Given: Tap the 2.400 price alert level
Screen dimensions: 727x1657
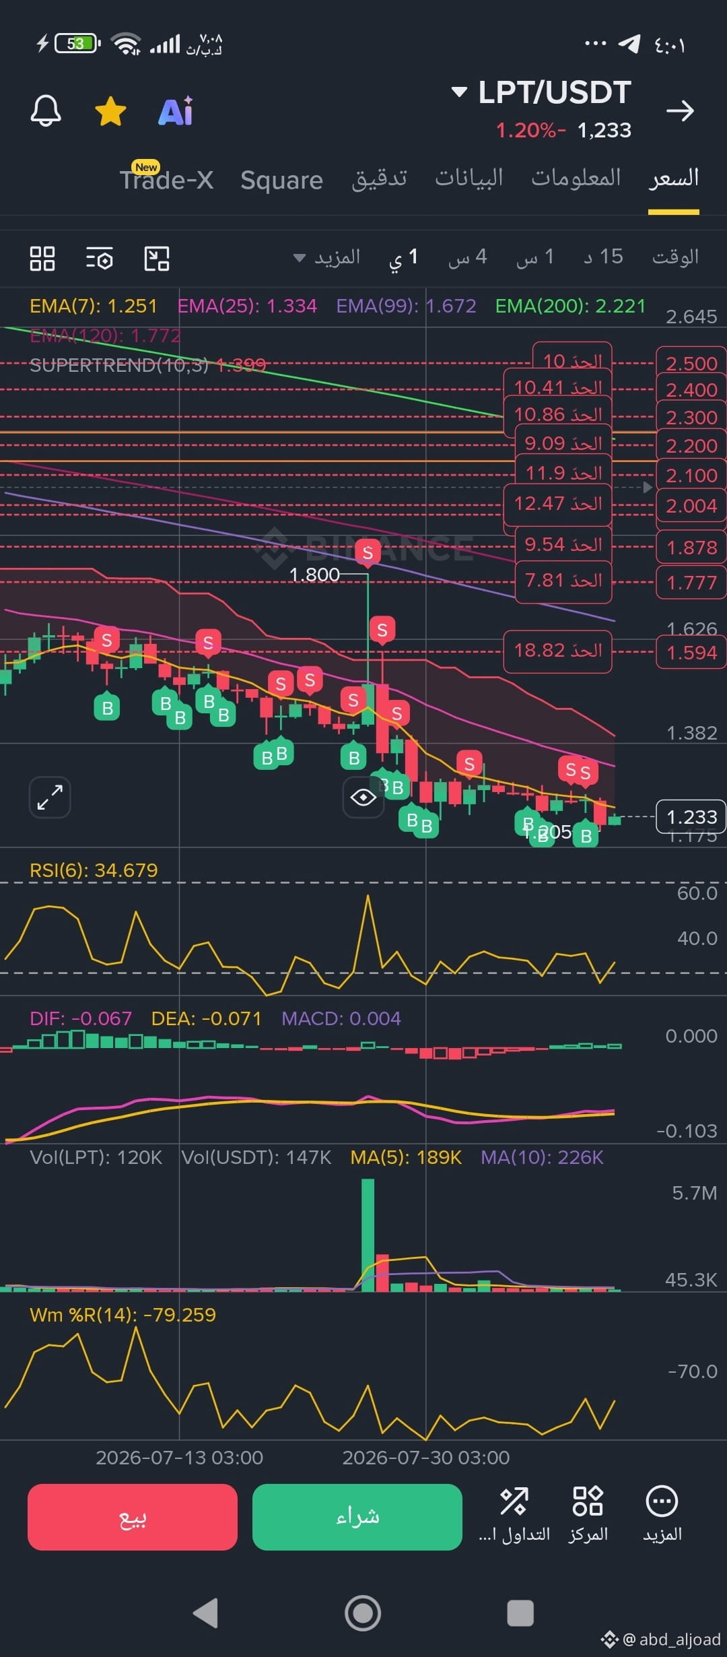Looking at the screenshot, I should pyautogui.click(x=691, y=391).
